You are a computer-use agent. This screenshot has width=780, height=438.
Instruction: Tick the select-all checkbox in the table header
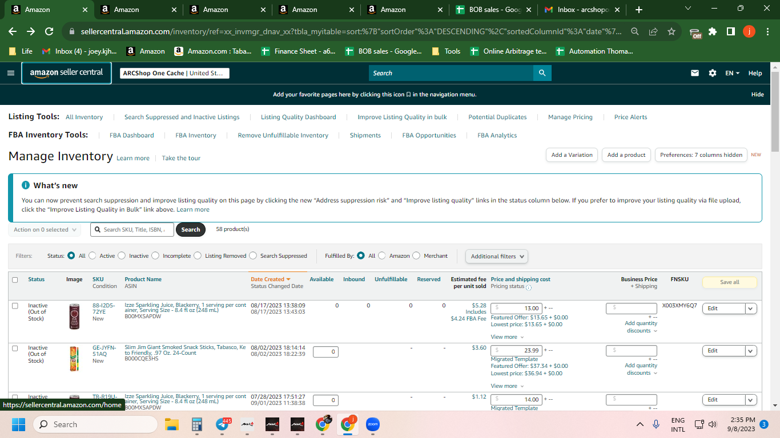[x=15, y=280]
